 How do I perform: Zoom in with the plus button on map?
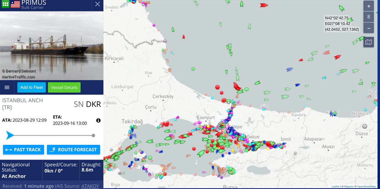[x=368, y=5]
